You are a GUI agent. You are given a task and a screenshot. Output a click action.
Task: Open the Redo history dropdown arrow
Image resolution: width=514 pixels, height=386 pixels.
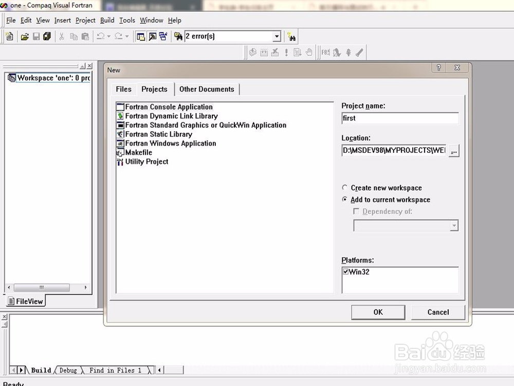(127, 37)
